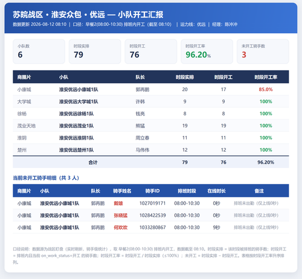Click team name 淮安优远大学城1队
The height and width of the screenshot is (279, 302).
click(x=79, y=101)
